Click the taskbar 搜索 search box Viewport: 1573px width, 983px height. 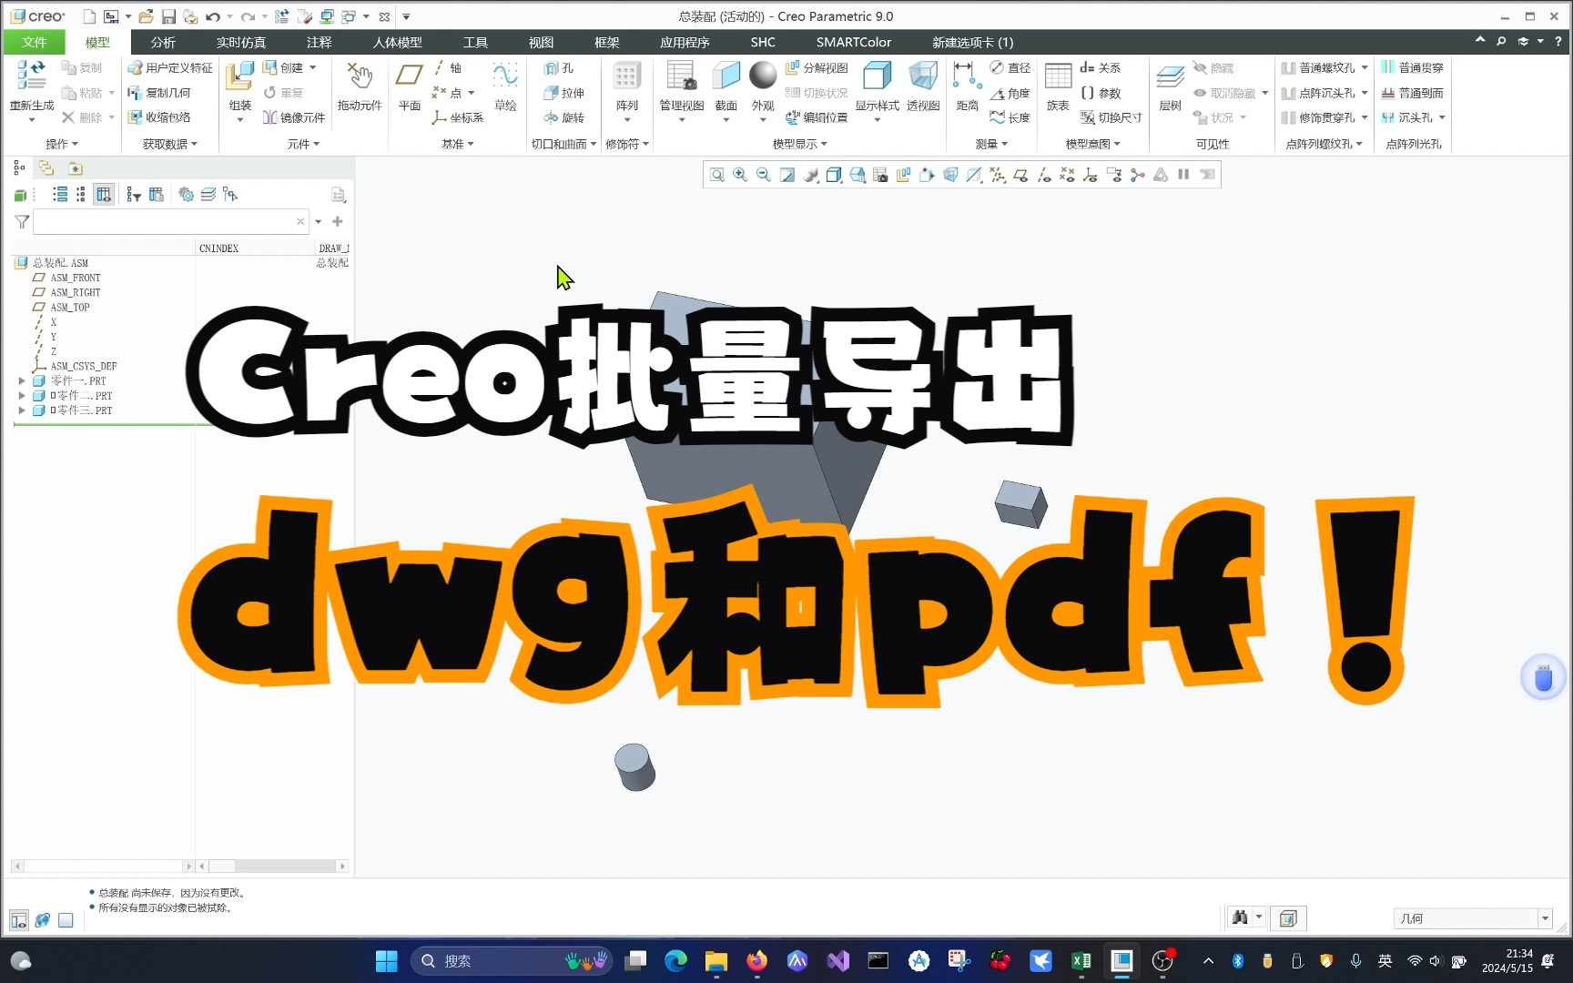pyautogui.click(x=512, y=961)
